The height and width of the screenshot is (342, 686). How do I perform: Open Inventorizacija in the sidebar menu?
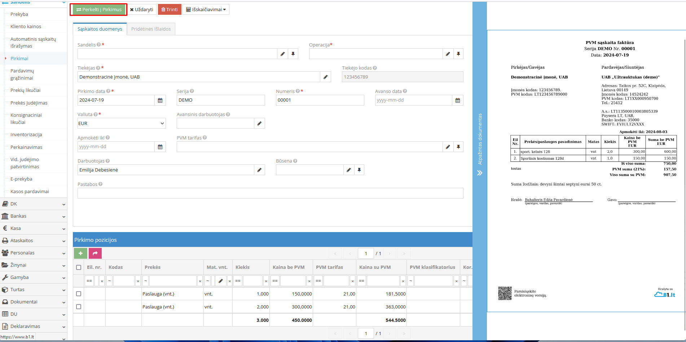pyautogui.click(x=26, y=135)
